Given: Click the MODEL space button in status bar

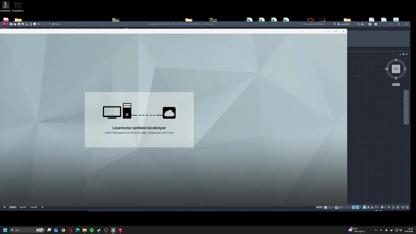Looking at the screenshot, I should (x=319, y=207).
